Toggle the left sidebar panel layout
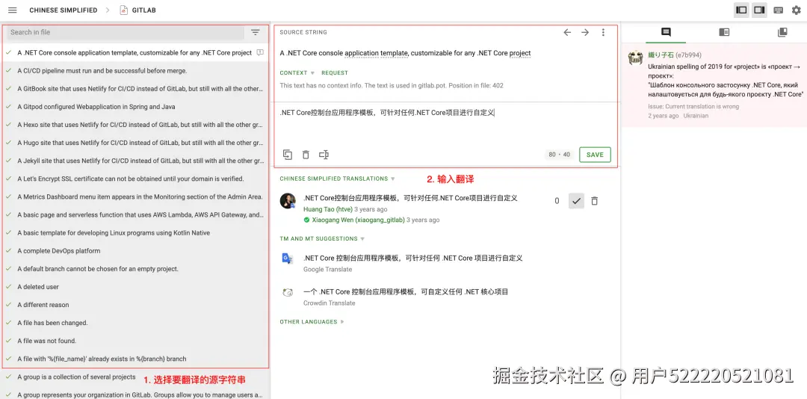807x399 pixels. click(741, 10)
